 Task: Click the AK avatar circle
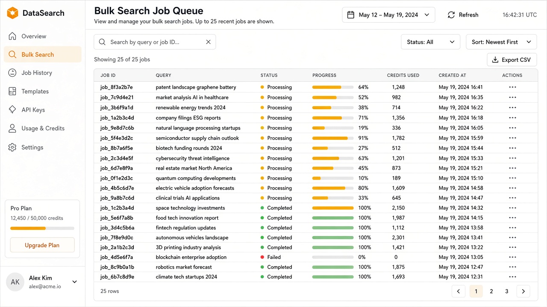coord(15,282)
